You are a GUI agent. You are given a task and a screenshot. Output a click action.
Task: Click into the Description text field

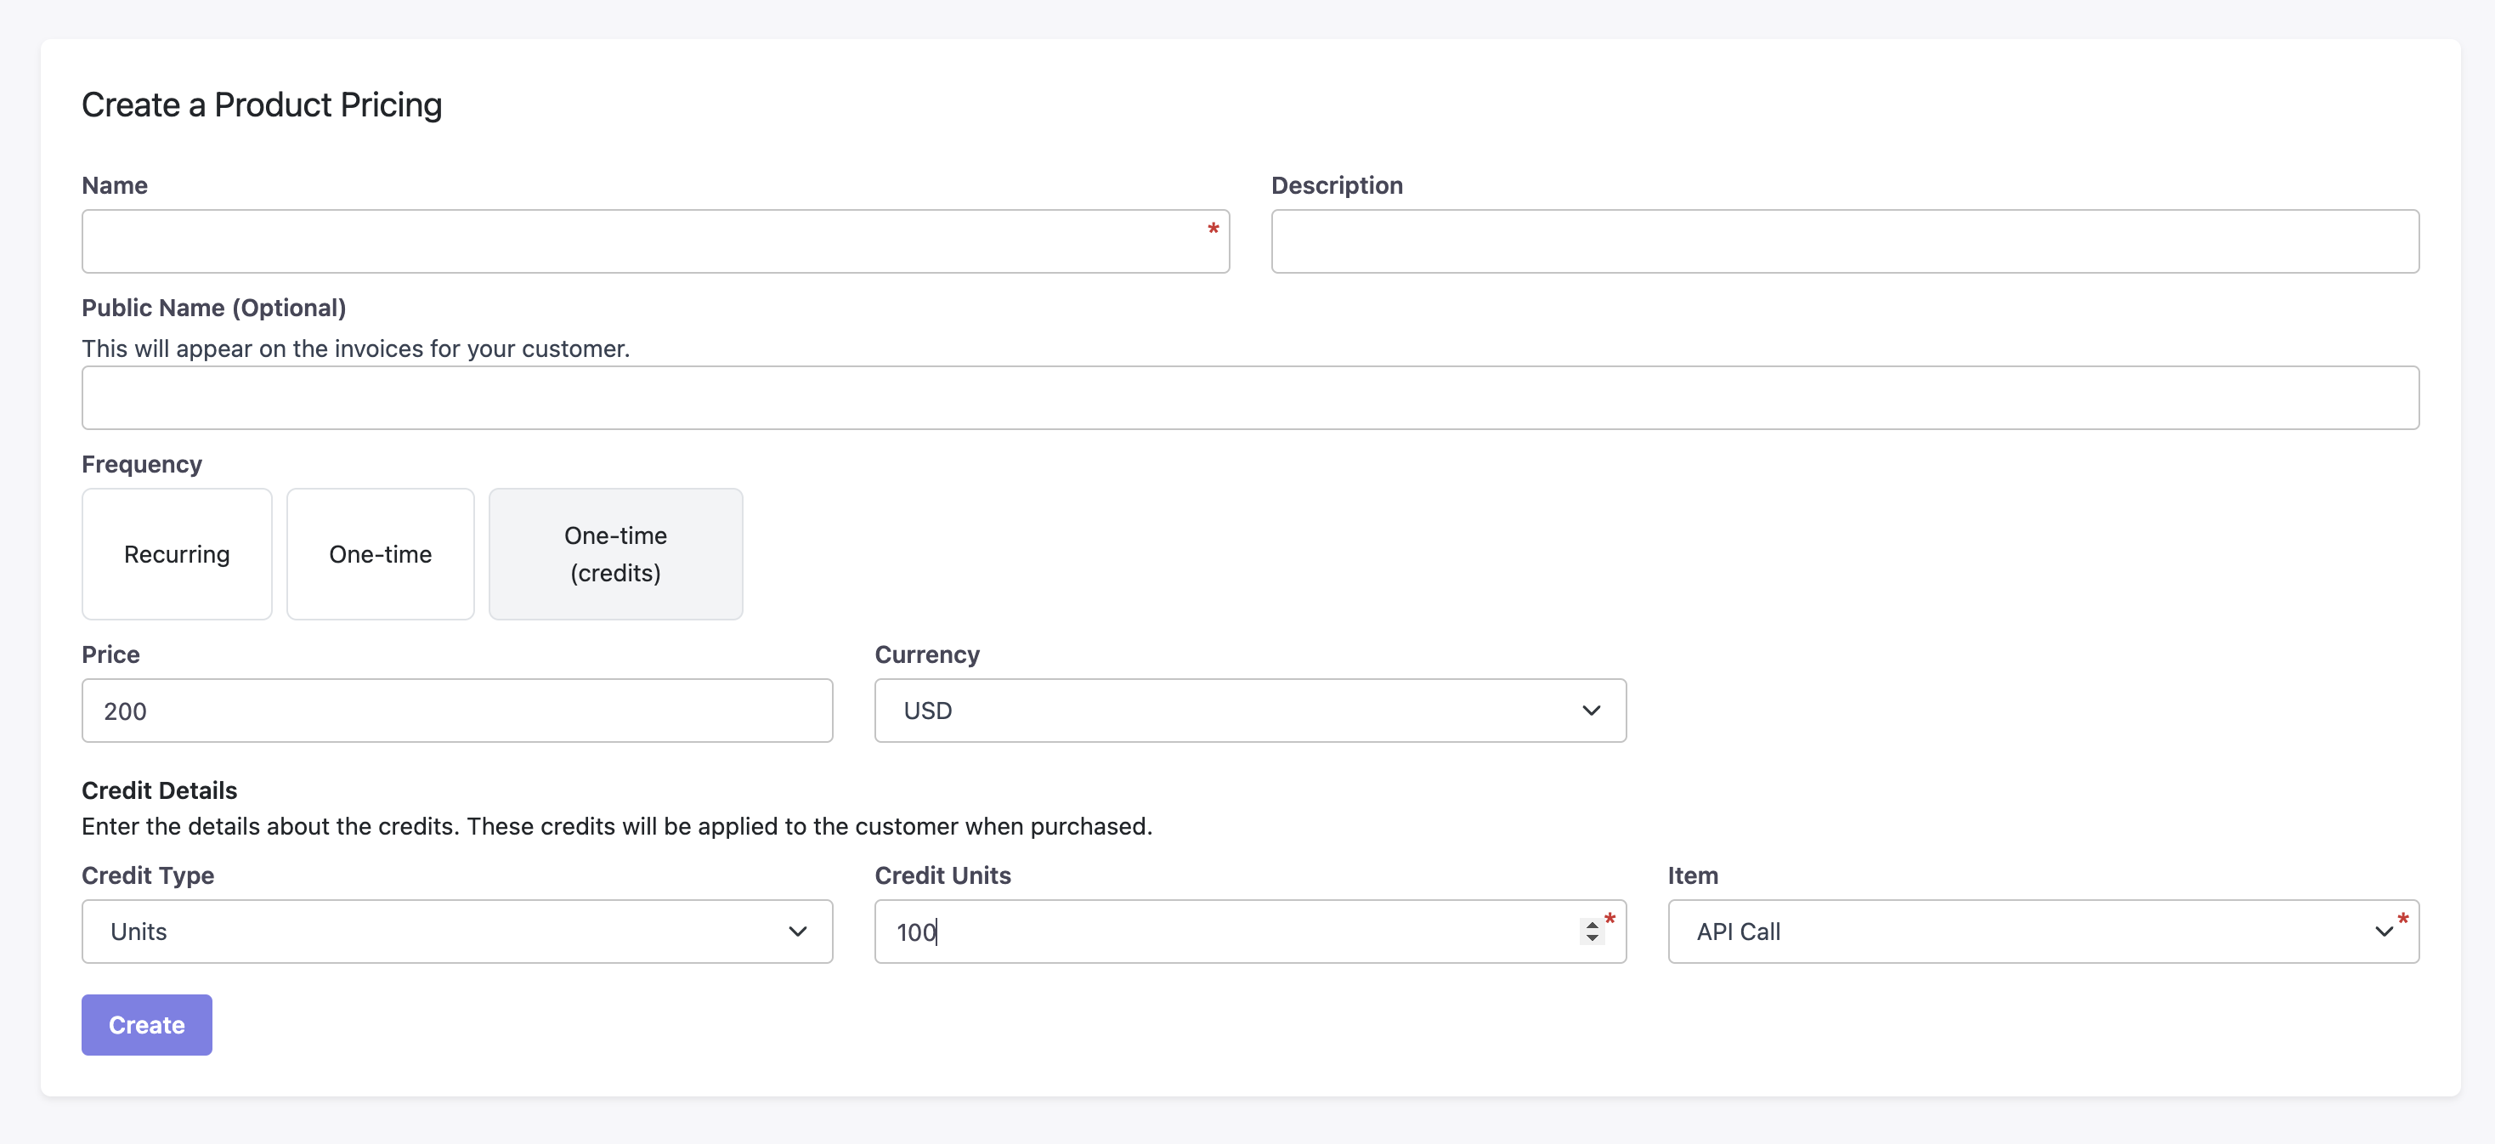pyautogui.click(x=1844, y=241)
